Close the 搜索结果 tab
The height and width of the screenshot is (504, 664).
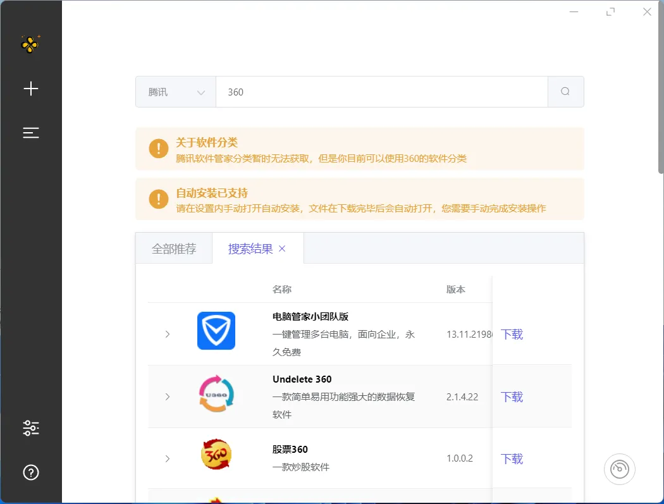coord(282,249)
